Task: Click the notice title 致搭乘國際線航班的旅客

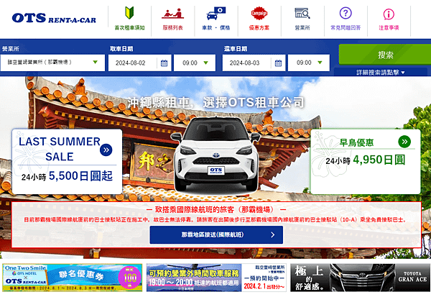Action: tap(216, 210)
